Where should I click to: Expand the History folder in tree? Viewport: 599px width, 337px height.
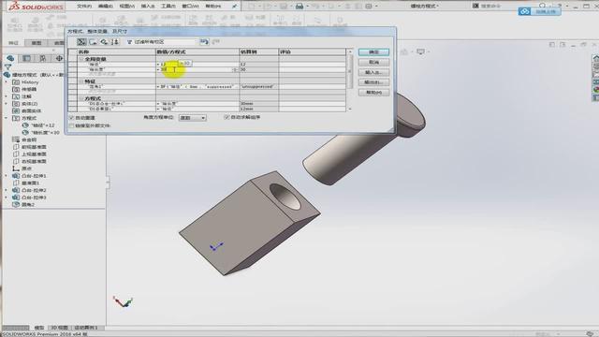(x=7, y=82)
